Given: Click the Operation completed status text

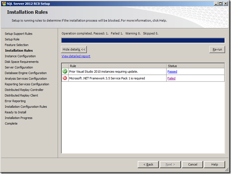Looking at the screenshot, I should (x=110, y=33).
